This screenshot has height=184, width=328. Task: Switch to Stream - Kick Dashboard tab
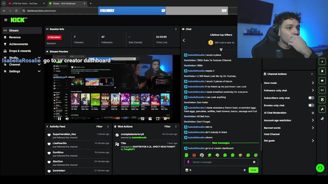[x=67, y=4]
